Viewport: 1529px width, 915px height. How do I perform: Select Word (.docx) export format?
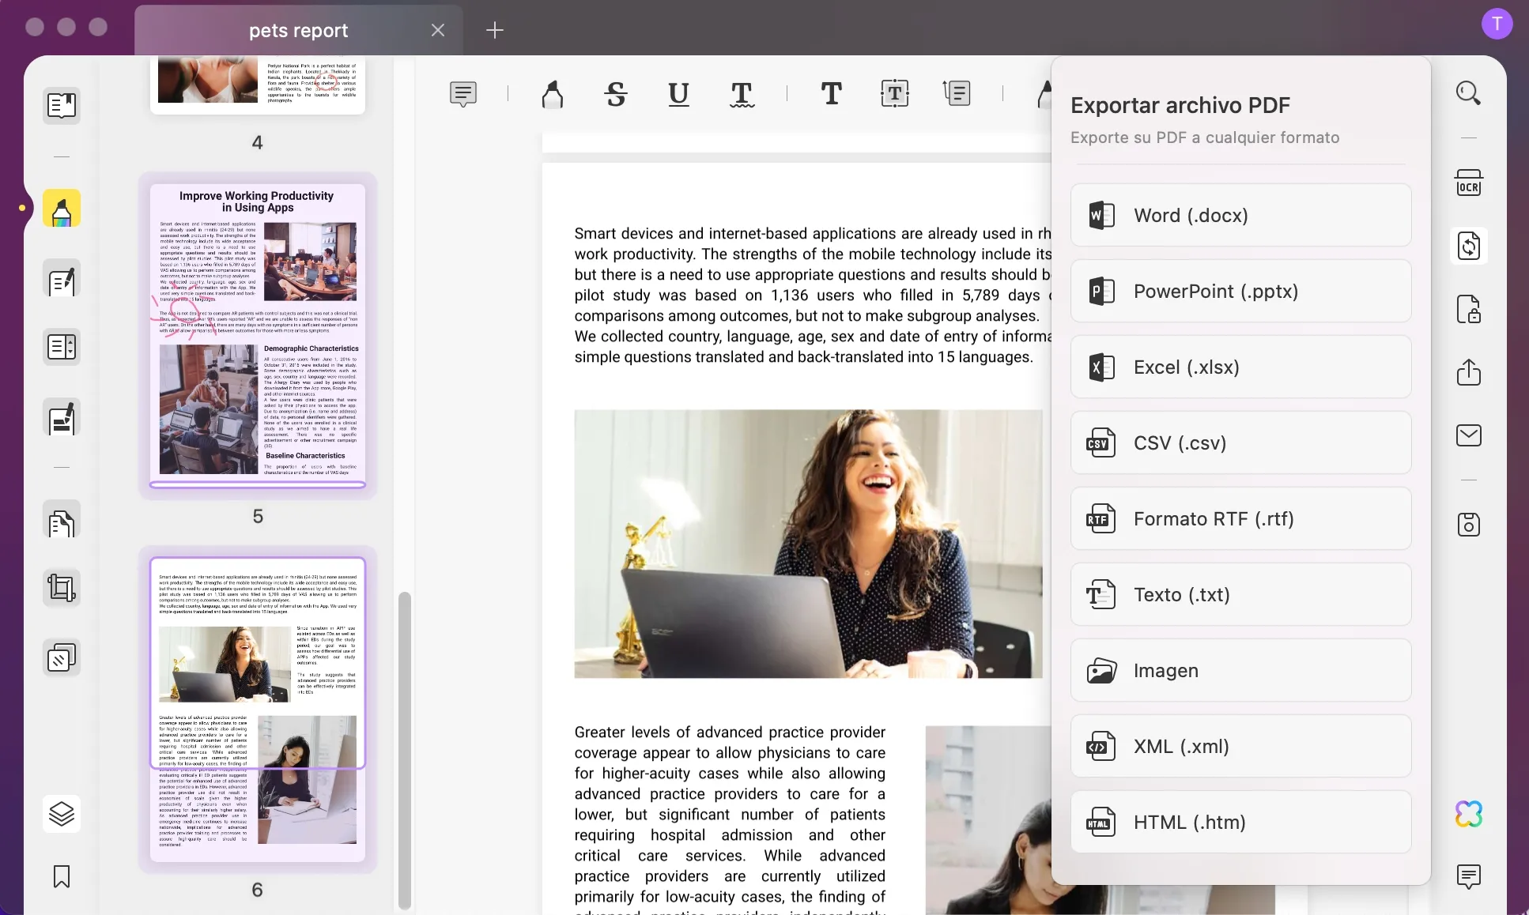(1241, 215)
